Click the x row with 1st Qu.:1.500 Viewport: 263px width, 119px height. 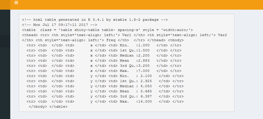[104, 50]
